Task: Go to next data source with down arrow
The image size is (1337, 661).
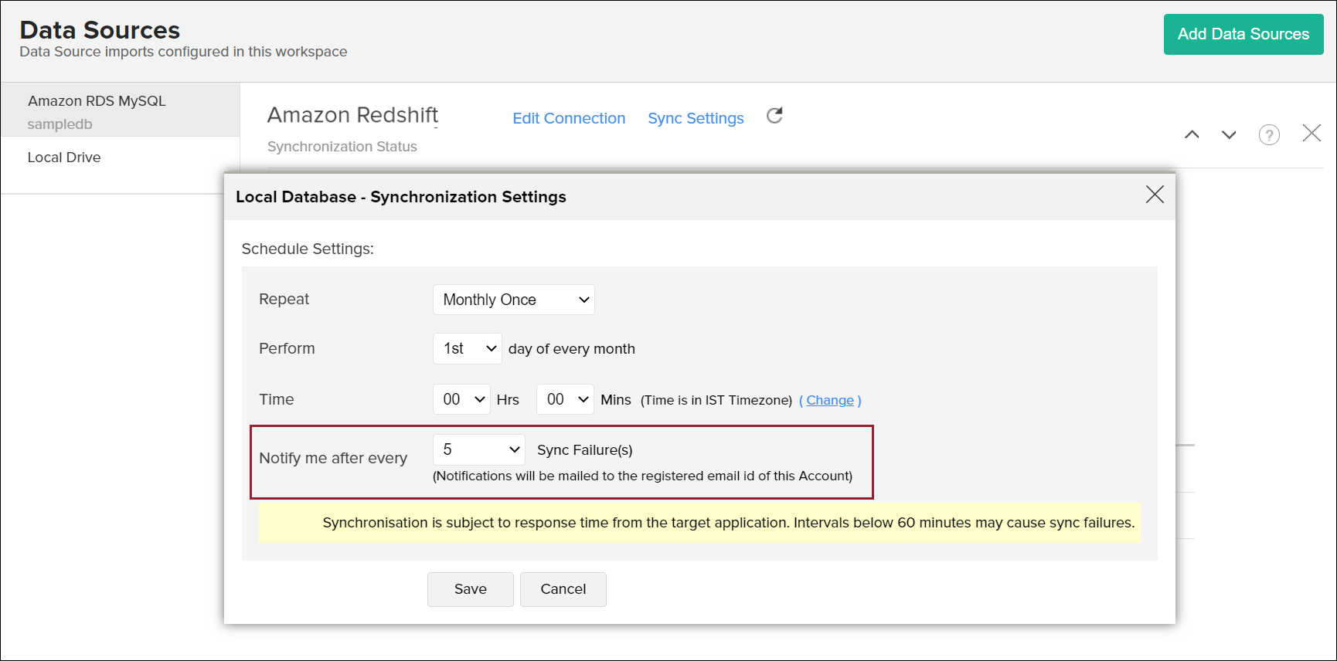Action: [1229, 134]
